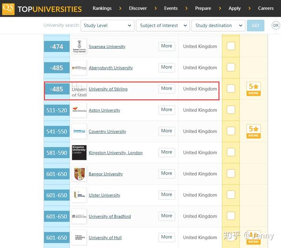
Task: Tick compare checkbox for Kingston University
Action: [x=231, y=152]
